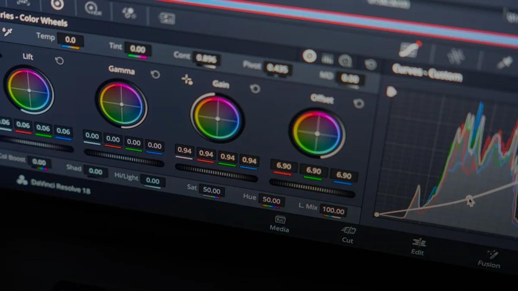The image size is (518, 291).
Task: Click the Gain master wheel slider
Action: point(216,172)
